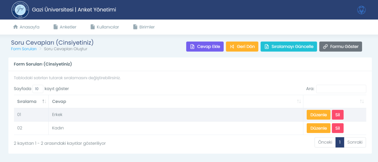Delete the Kadın answer with Sil
The image size is (378, 162).
point(338,128)
